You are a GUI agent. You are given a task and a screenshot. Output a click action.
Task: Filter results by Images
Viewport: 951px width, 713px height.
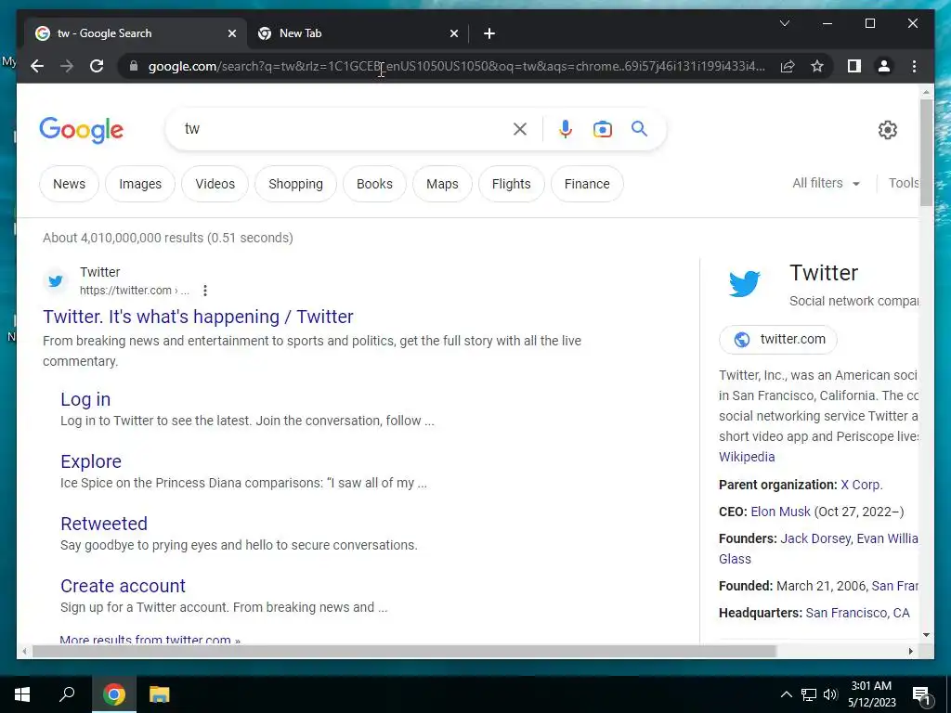pyautogui.click(x=140, y=184)
